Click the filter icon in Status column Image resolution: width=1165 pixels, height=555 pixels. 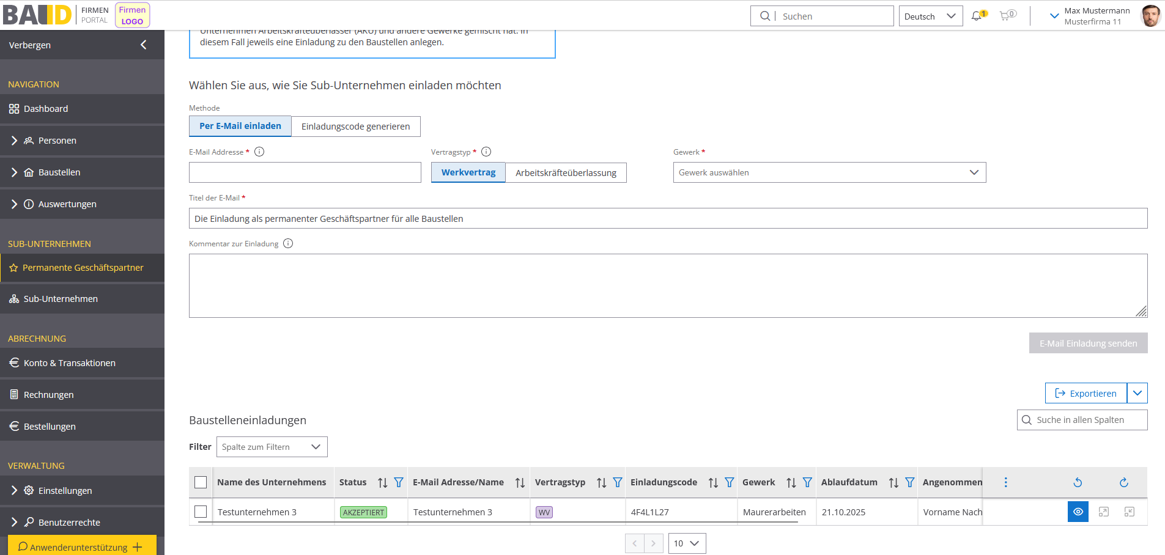[x=399, y=482]
